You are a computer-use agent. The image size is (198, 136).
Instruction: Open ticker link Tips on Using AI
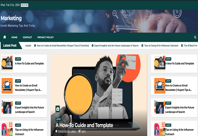pos(161,46)
